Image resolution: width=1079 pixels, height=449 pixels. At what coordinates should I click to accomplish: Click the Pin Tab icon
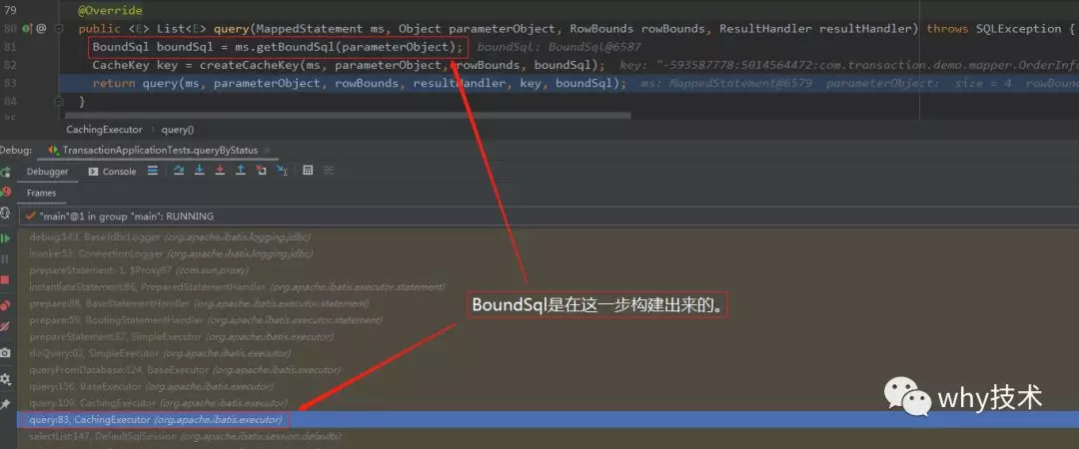pos(6,404)
